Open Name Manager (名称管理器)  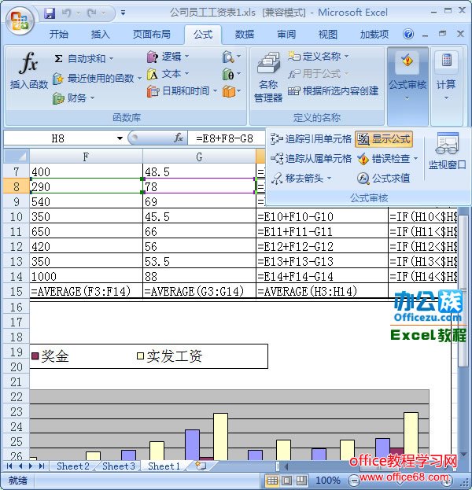coord(268,78)
